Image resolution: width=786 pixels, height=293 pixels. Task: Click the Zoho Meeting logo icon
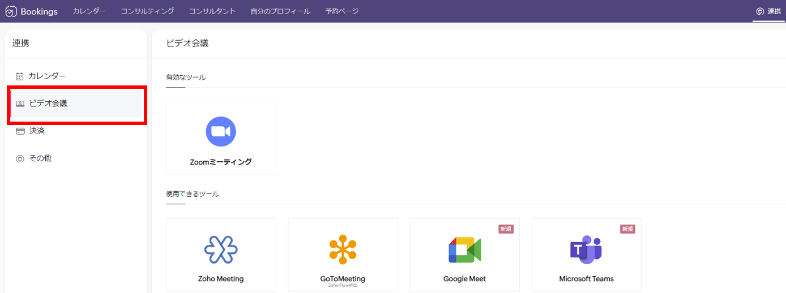click(x=221, y=249)
